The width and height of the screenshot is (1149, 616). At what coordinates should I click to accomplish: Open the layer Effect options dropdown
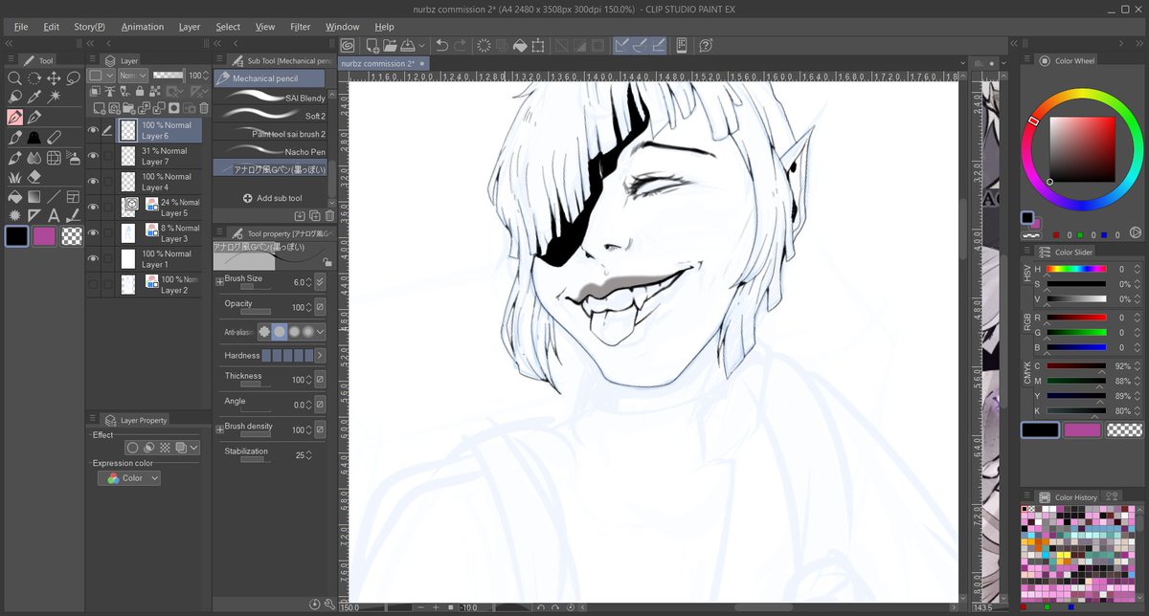pyautogui.click(x=195, y=448)
